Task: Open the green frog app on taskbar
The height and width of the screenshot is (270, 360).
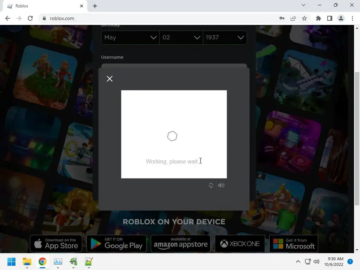Action: (x=73, y=262)
